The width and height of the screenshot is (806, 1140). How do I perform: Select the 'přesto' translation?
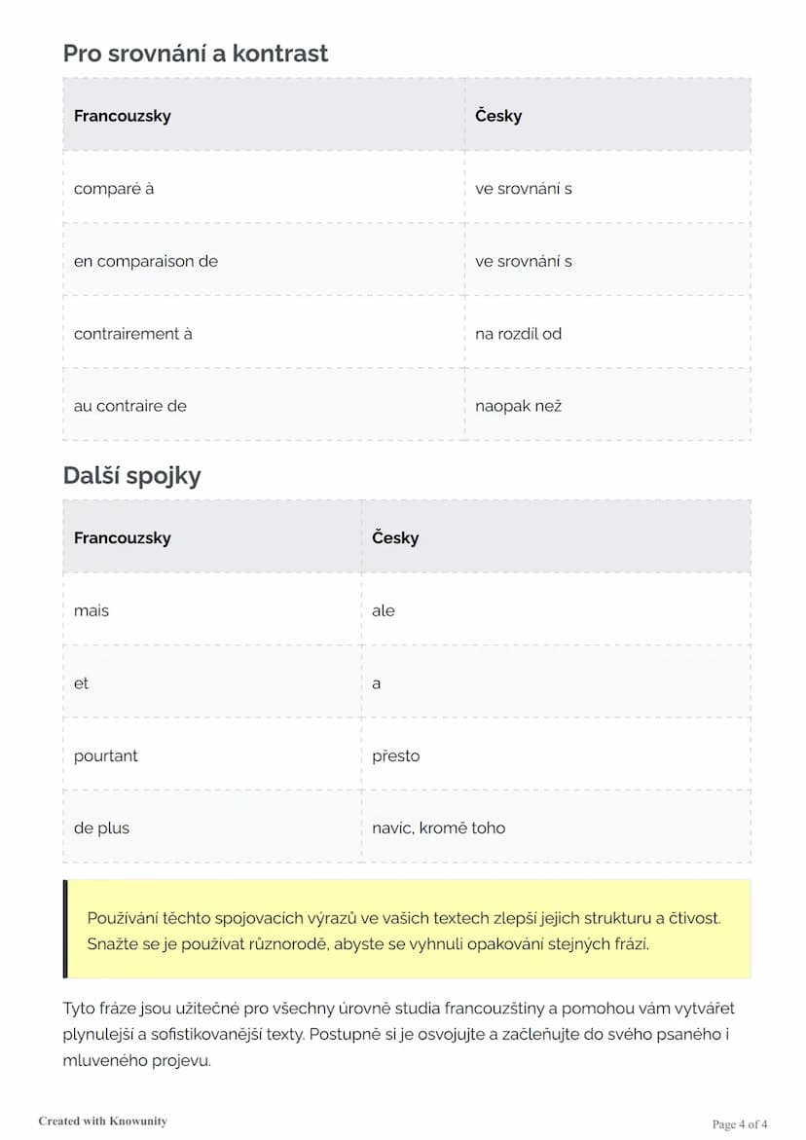coord(395,755)
